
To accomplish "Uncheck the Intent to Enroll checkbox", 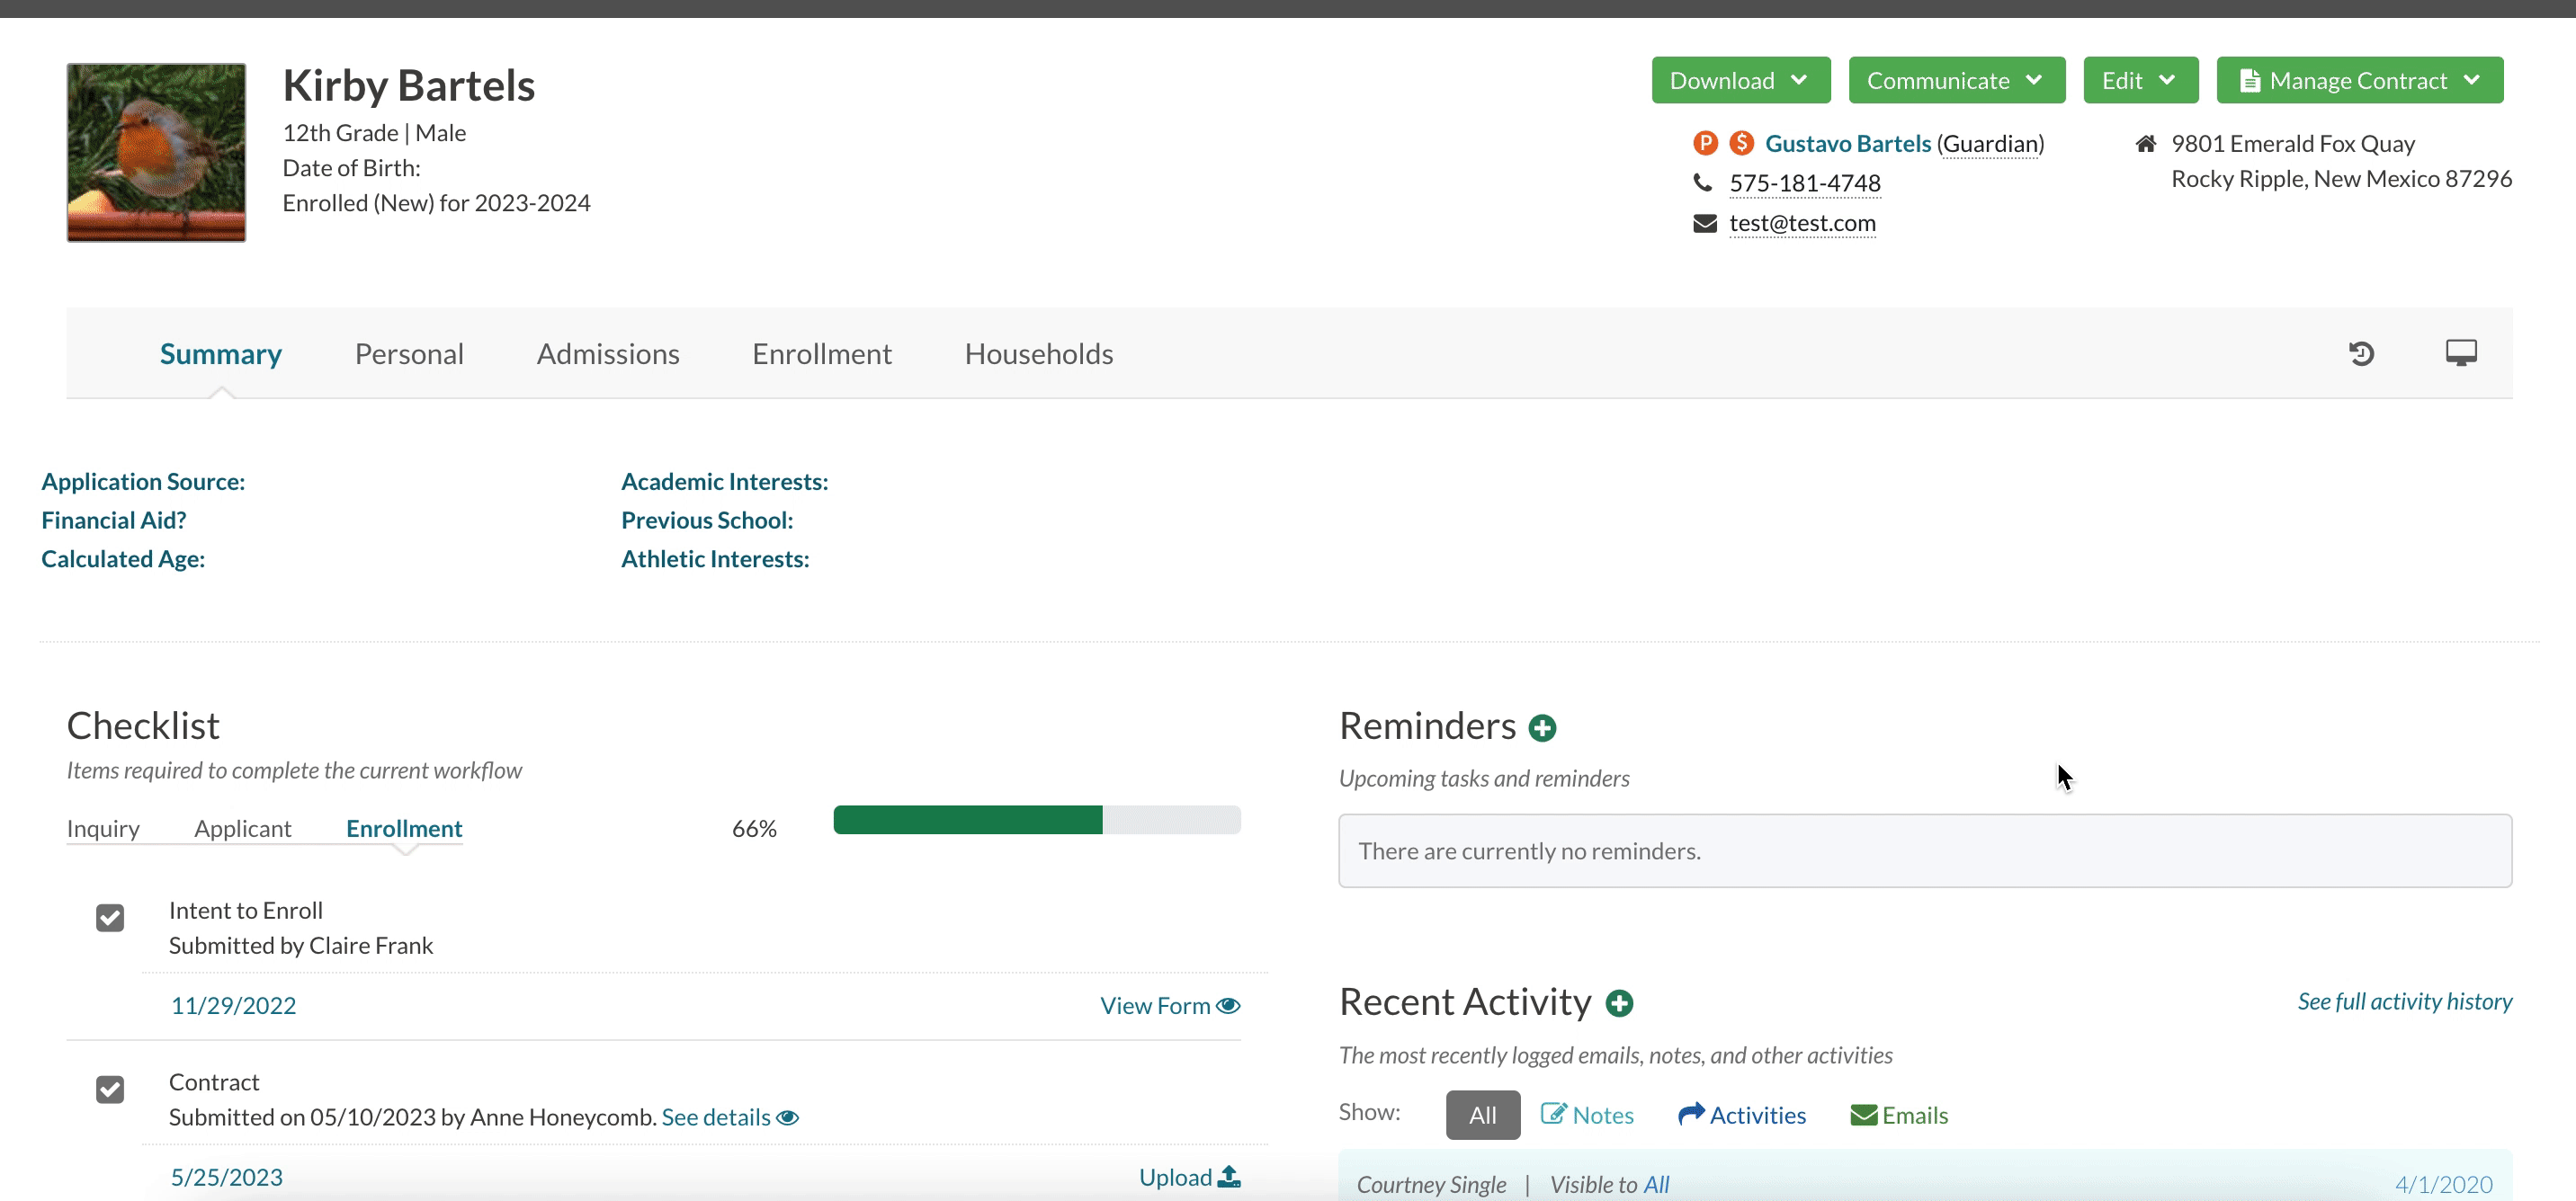I will [x=110, y=917].
